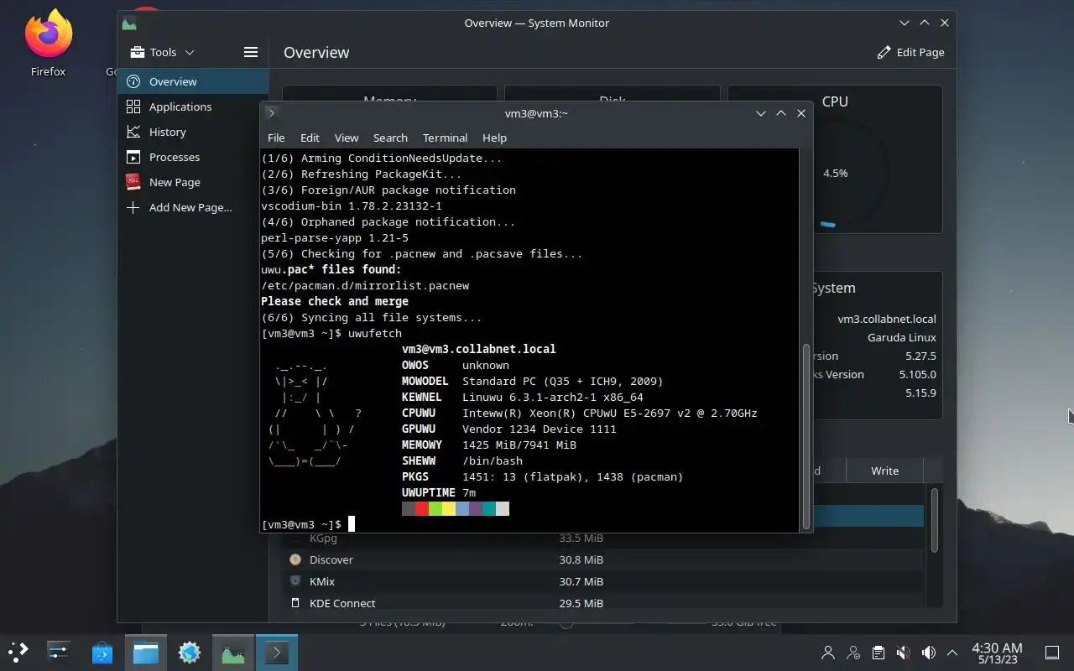This screenshot has height=671, width=1074.
Task: Click the KDE Connect row icon
Action: 295,603
